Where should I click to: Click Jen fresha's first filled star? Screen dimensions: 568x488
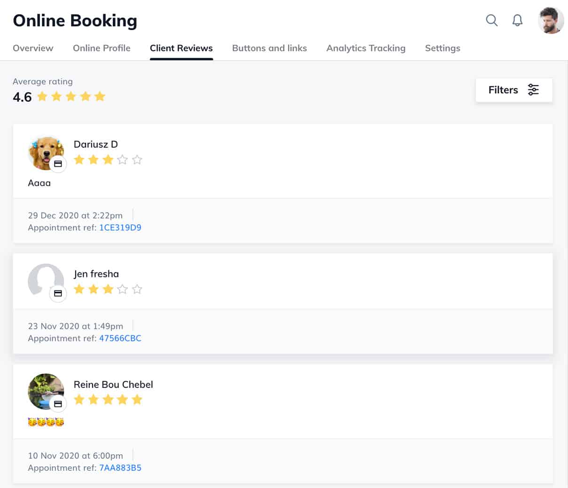[x=79, y=289]
